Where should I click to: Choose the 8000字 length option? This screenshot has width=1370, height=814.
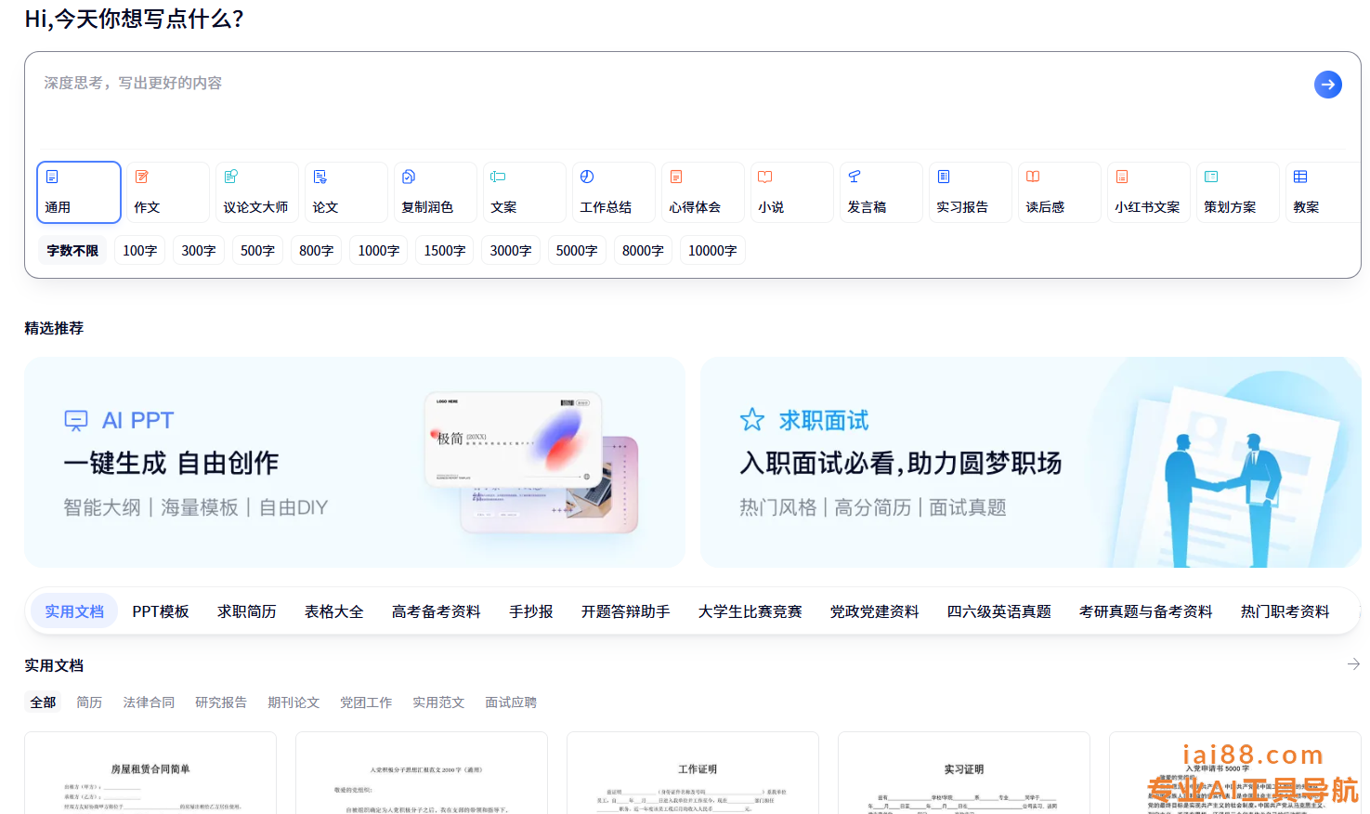point(643,251)
